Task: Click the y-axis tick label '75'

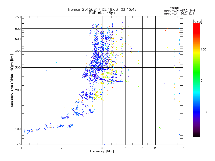Action: click(x=19, y=144)
